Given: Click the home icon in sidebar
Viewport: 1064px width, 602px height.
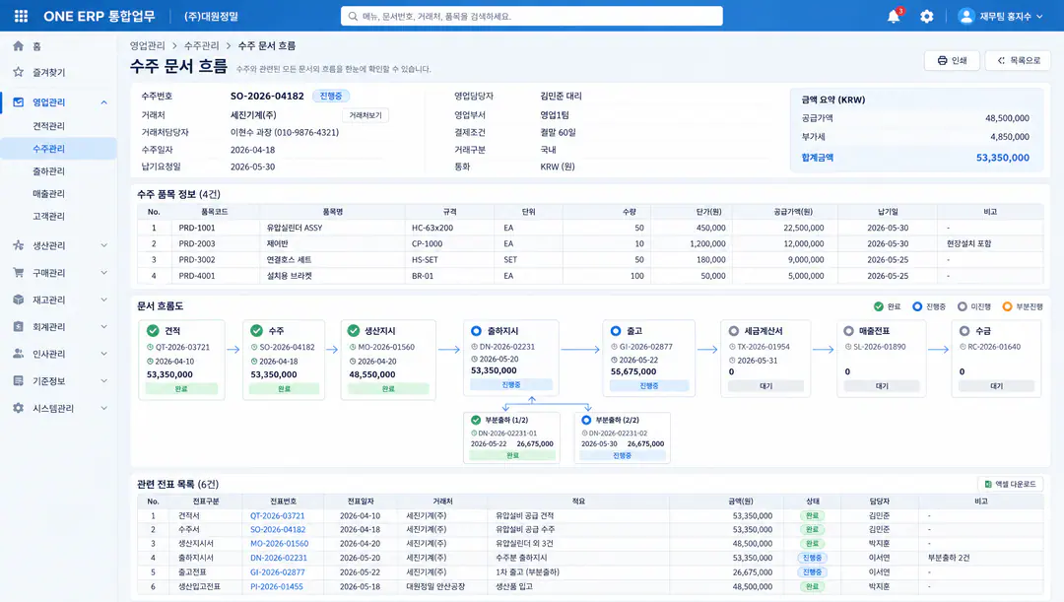Looking at the screenshot, I should click(19, 46).
